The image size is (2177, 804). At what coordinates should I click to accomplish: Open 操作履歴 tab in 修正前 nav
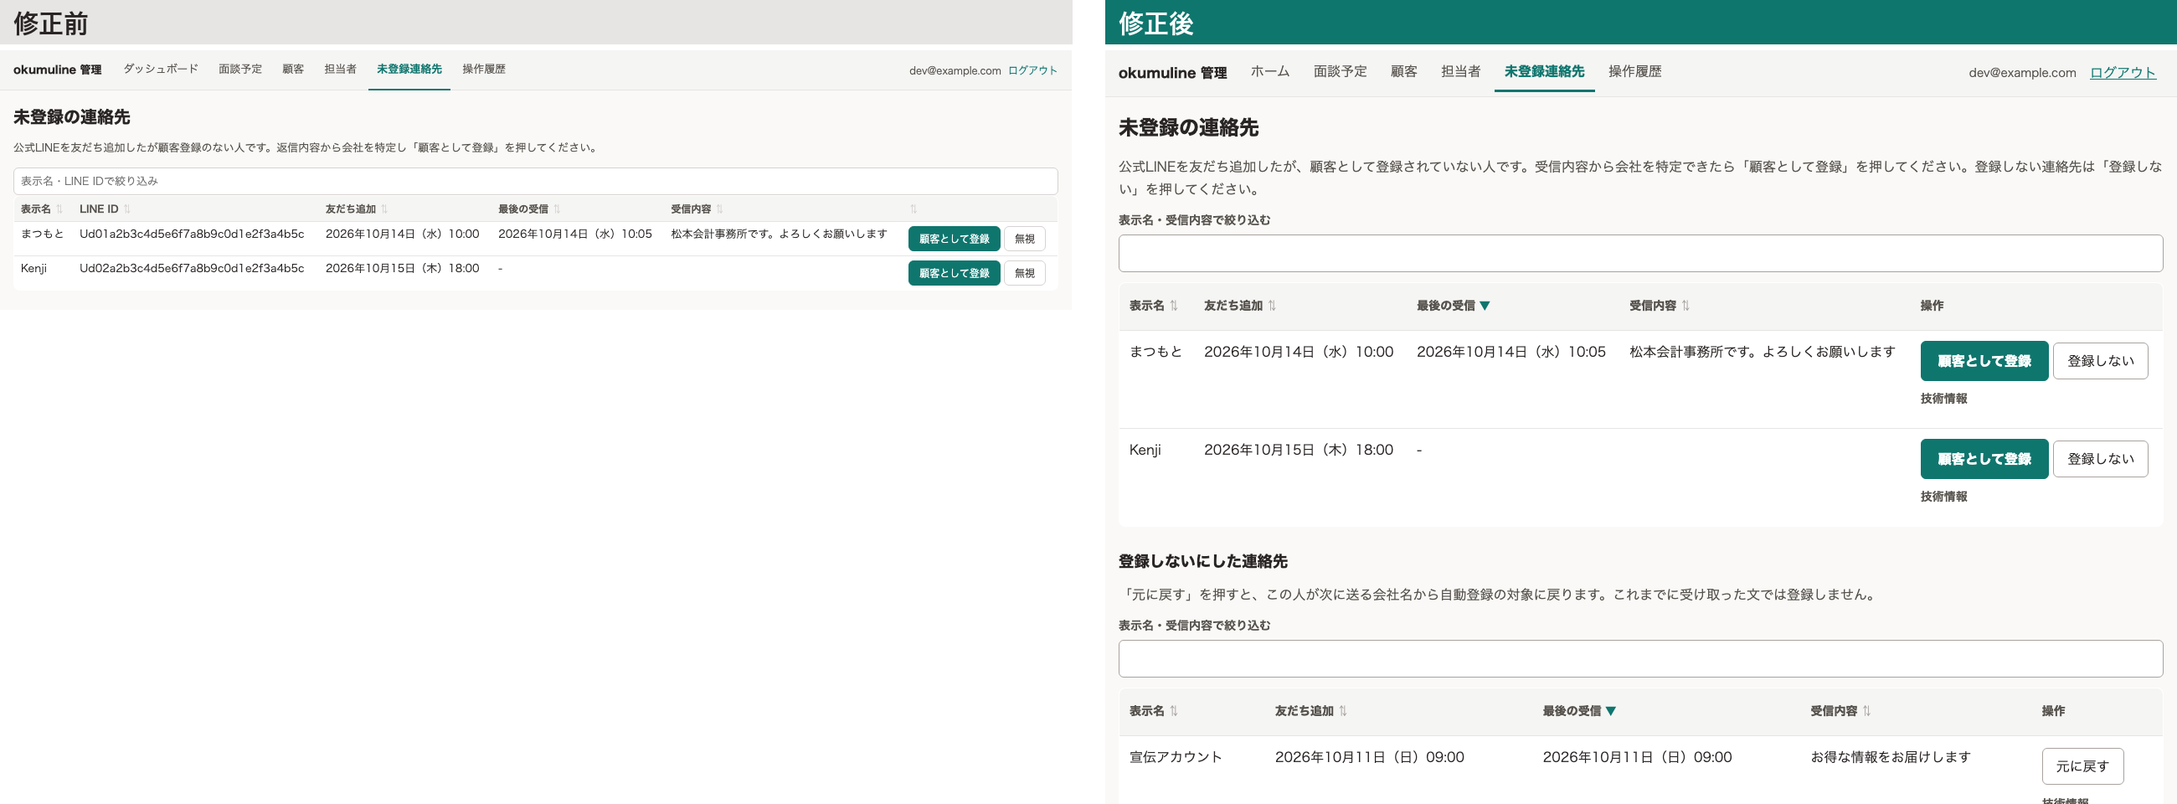(x=483, y=70)
